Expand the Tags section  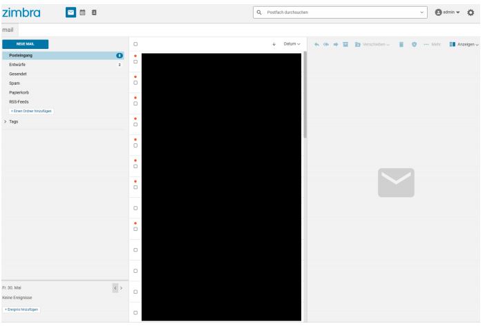click(x=6, y=122)
